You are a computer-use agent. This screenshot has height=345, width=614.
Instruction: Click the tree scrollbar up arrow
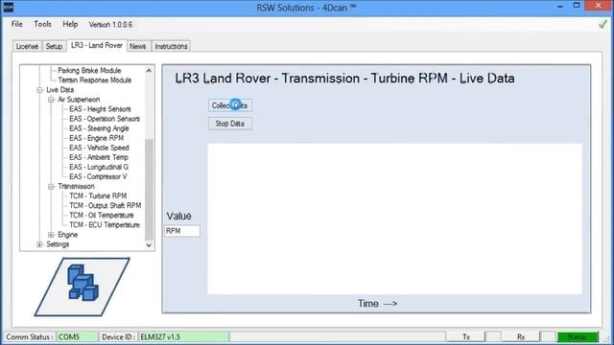149,71
